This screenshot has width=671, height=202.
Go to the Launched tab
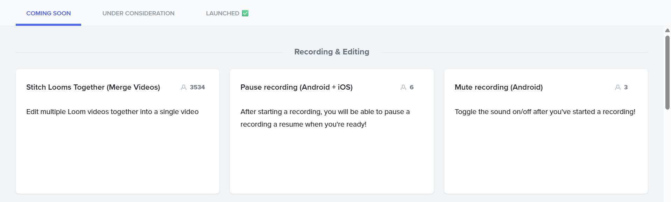tap(223, 13)
